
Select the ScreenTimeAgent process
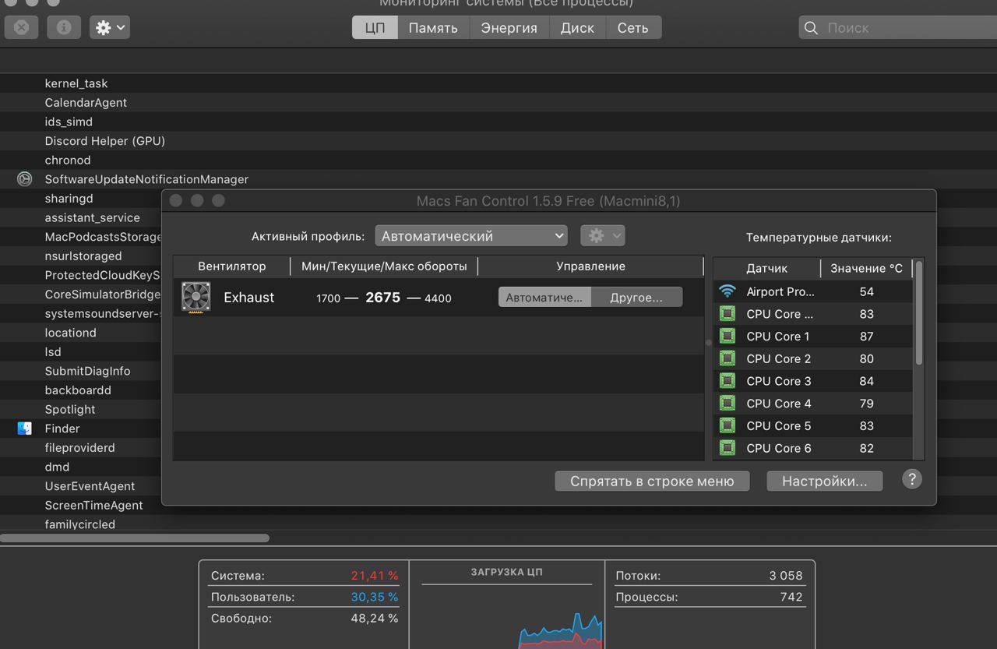pyautogui.click(x=93, y=505)
